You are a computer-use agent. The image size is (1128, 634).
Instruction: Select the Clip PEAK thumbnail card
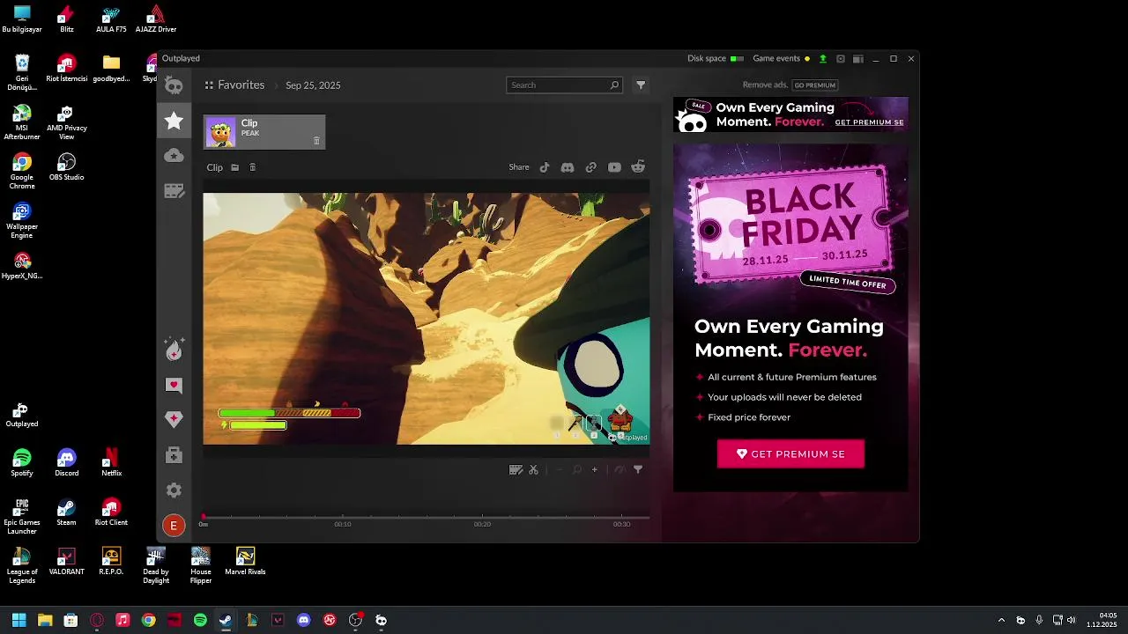coord(264,132)
